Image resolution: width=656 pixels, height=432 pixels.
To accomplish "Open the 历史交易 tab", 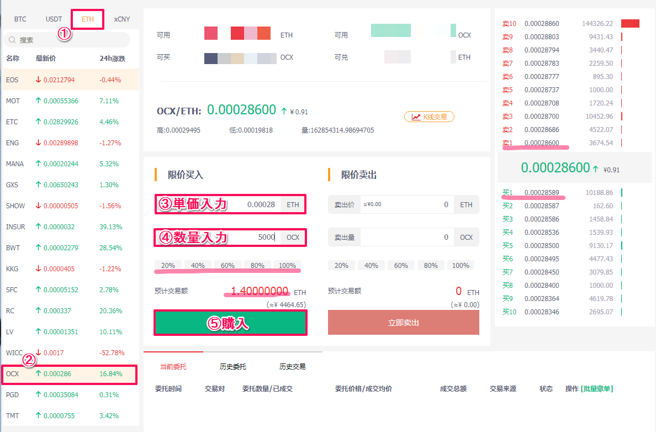I will tap(292, 366).
